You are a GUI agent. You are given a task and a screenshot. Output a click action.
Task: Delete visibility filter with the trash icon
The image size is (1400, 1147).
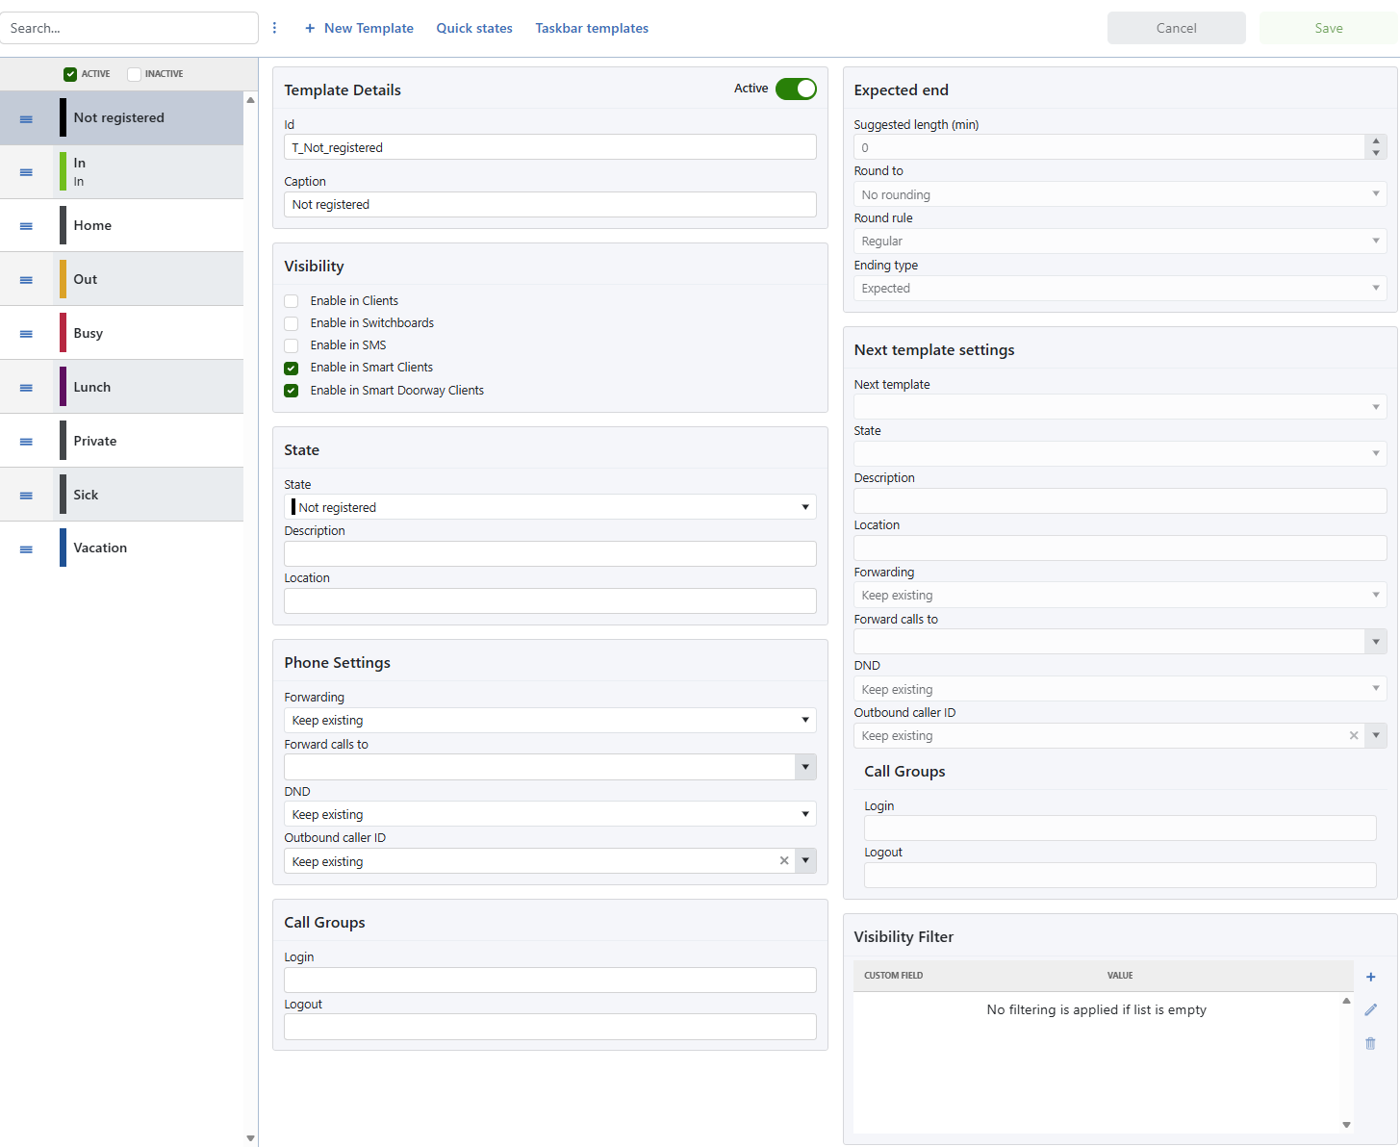tap(1371, 1043)
